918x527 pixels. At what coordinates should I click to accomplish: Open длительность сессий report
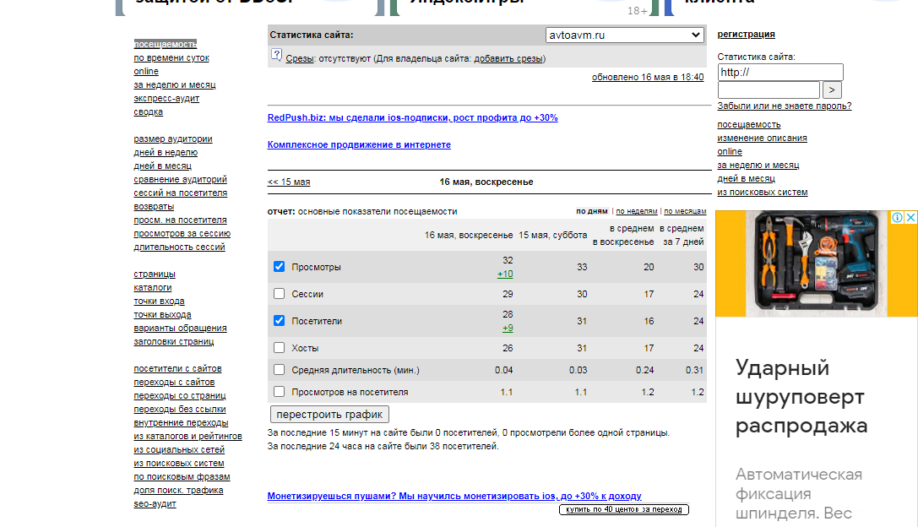coord(179,247)
